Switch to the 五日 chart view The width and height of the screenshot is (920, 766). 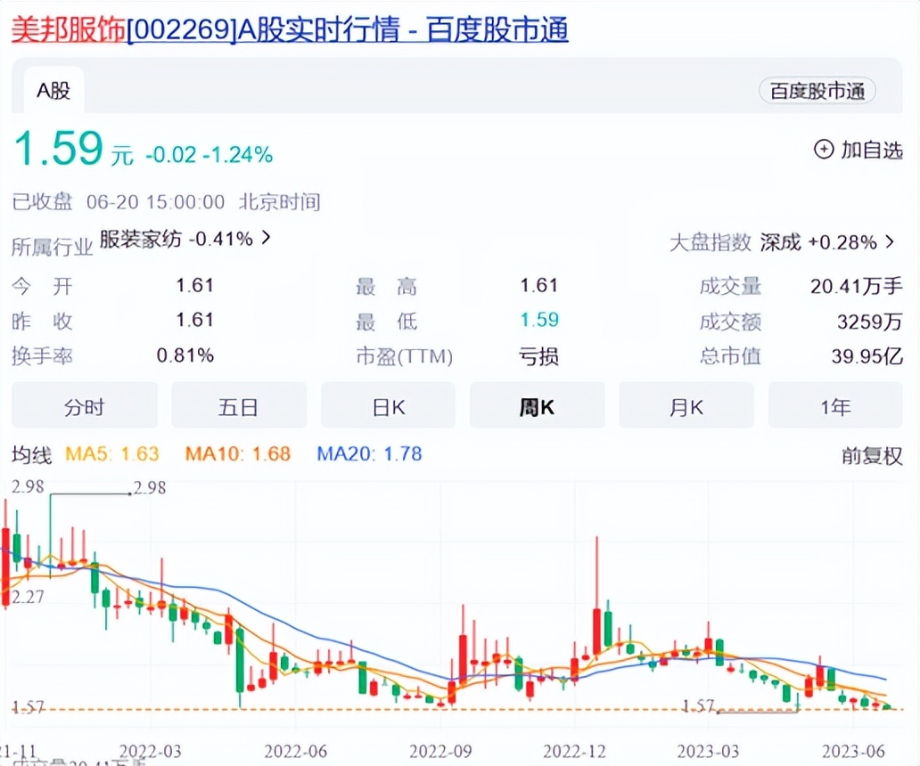[x=238, y=405]
